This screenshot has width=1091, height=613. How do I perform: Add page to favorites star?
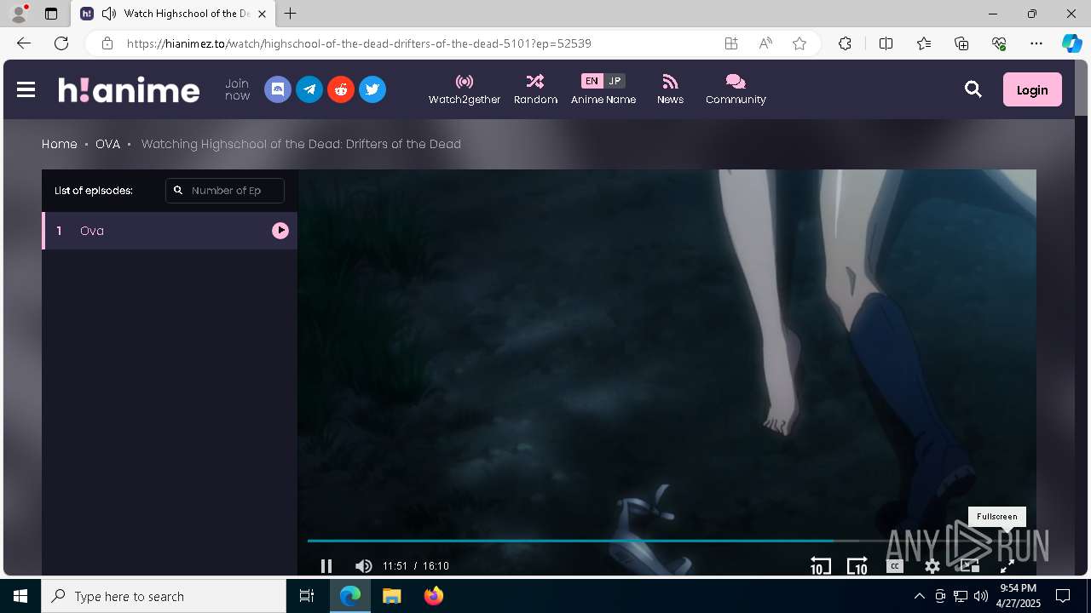point(799,43)
